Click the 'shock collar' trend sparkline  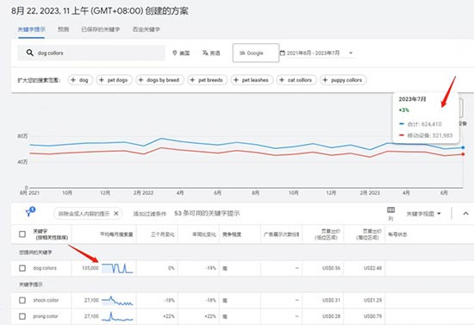(117, 301)
